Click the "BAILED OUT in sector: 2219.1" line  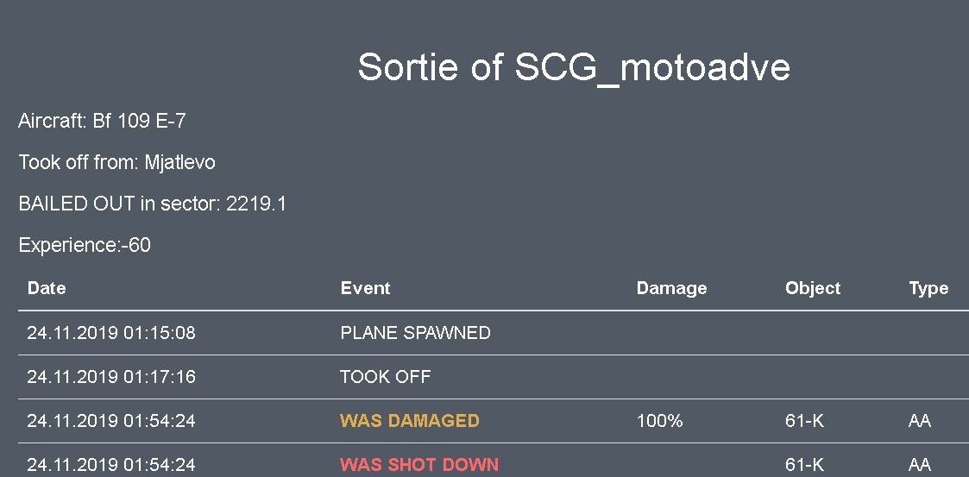tap(152, 204)
